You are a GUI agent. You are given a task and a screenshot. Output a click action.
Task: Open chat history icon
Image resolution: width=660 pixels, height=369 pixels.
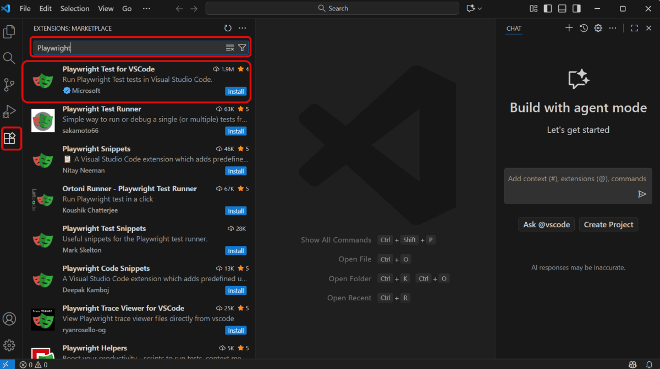pyautogui.click(x=584, y=29)
